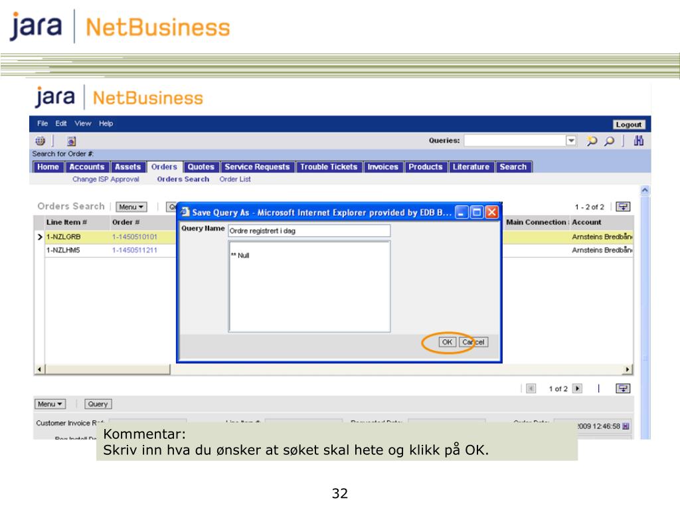The image size is (680, 510).
Task: Select line item 1-NZLGRB row
Action: [x=64, y=237]
